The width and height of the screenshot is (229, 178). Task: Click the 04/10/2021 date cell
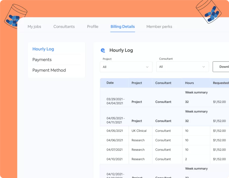tap(114, 159)
